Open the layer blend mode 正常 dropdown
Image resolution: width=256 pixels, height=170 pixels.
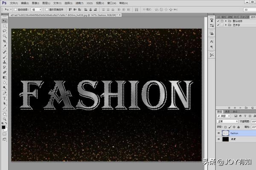[x=227, y=121]
